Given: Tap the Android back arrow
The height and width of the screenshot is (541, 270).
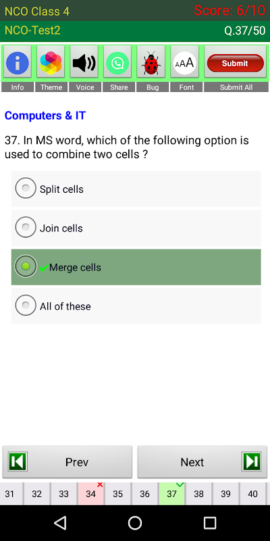Looking at the screenshot, I should click(x=61, y=523).
